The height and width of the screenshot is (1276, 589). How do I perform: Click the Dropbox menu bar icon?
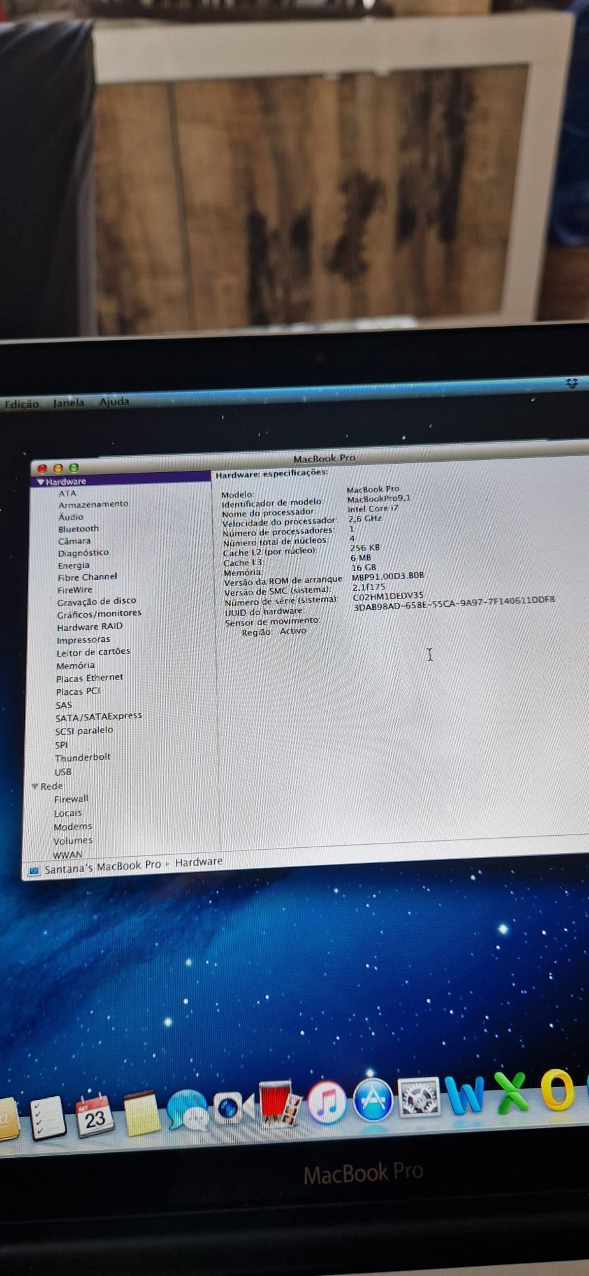pos(571,383)
